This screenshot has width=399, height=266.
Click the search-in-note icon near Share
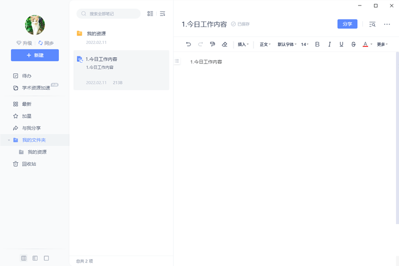(372, 24)
